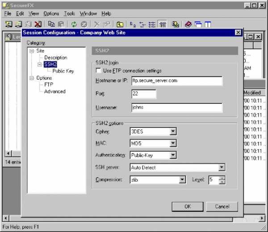Viewport: 268px width, 232px height.
Task: Click the Tile Windows toolbar icon
Action: click(x=208, y=24)
